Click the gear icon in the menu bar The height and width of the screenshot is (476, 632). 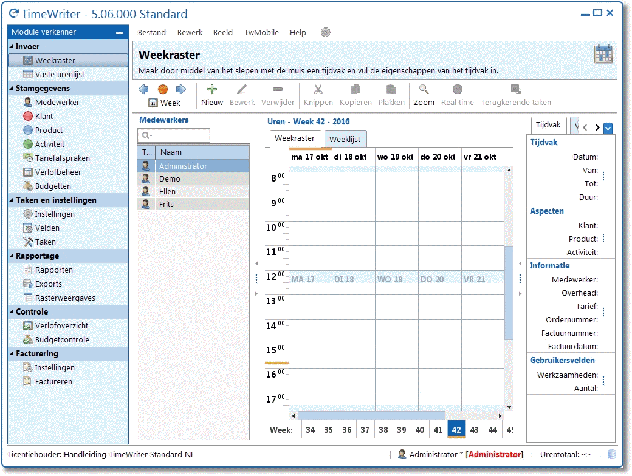tap(326, 32)
